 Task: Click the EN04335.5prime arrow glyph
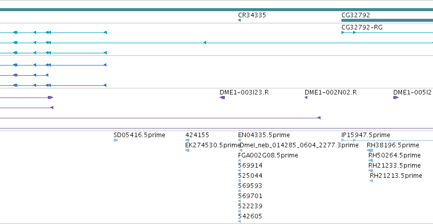[240, 140]
